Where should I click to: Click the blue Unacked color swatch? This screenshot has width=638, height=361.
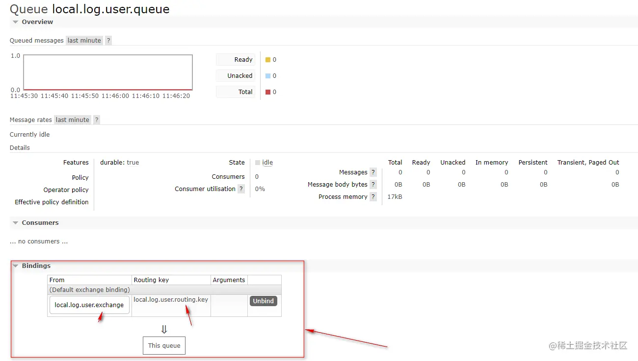point(268,76)
